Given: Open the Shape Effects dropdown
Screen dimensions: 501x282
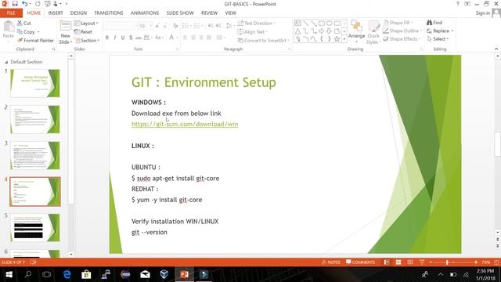Looking at the screenshot, I should [402, 38].
